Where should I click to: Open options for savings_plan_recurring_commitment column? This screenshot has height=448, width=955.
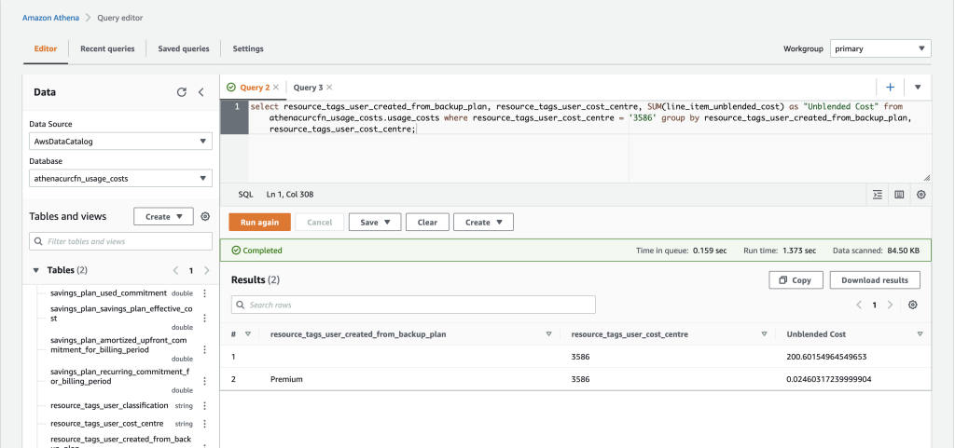click(204, 381)
